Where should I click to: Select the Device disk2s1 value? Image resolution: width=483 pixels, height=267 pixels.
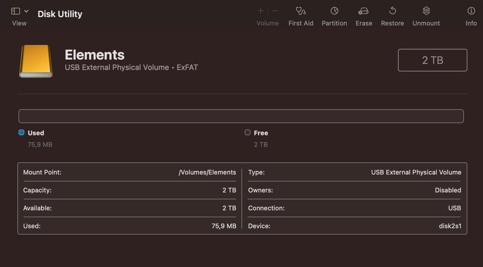tap(450, 226)
